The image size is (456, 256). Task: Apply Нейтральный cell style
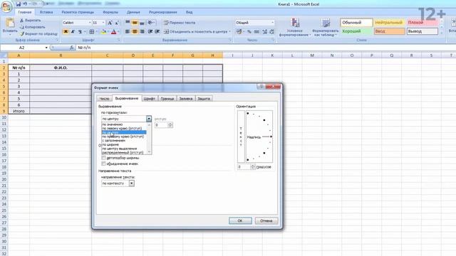[x=389, y=23]
